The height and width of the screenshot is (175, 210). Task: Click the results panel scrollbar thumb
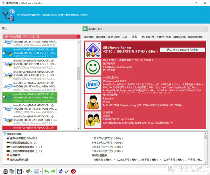[x=205, y=137]
